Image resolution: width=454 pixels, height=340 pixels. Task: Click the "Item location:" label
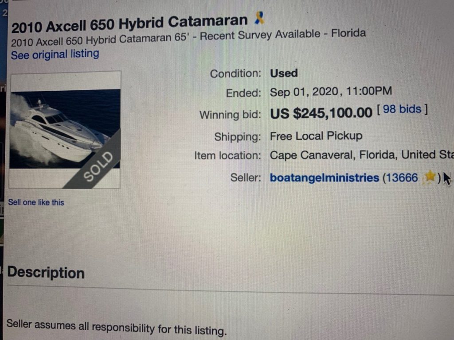coord(227,156)
